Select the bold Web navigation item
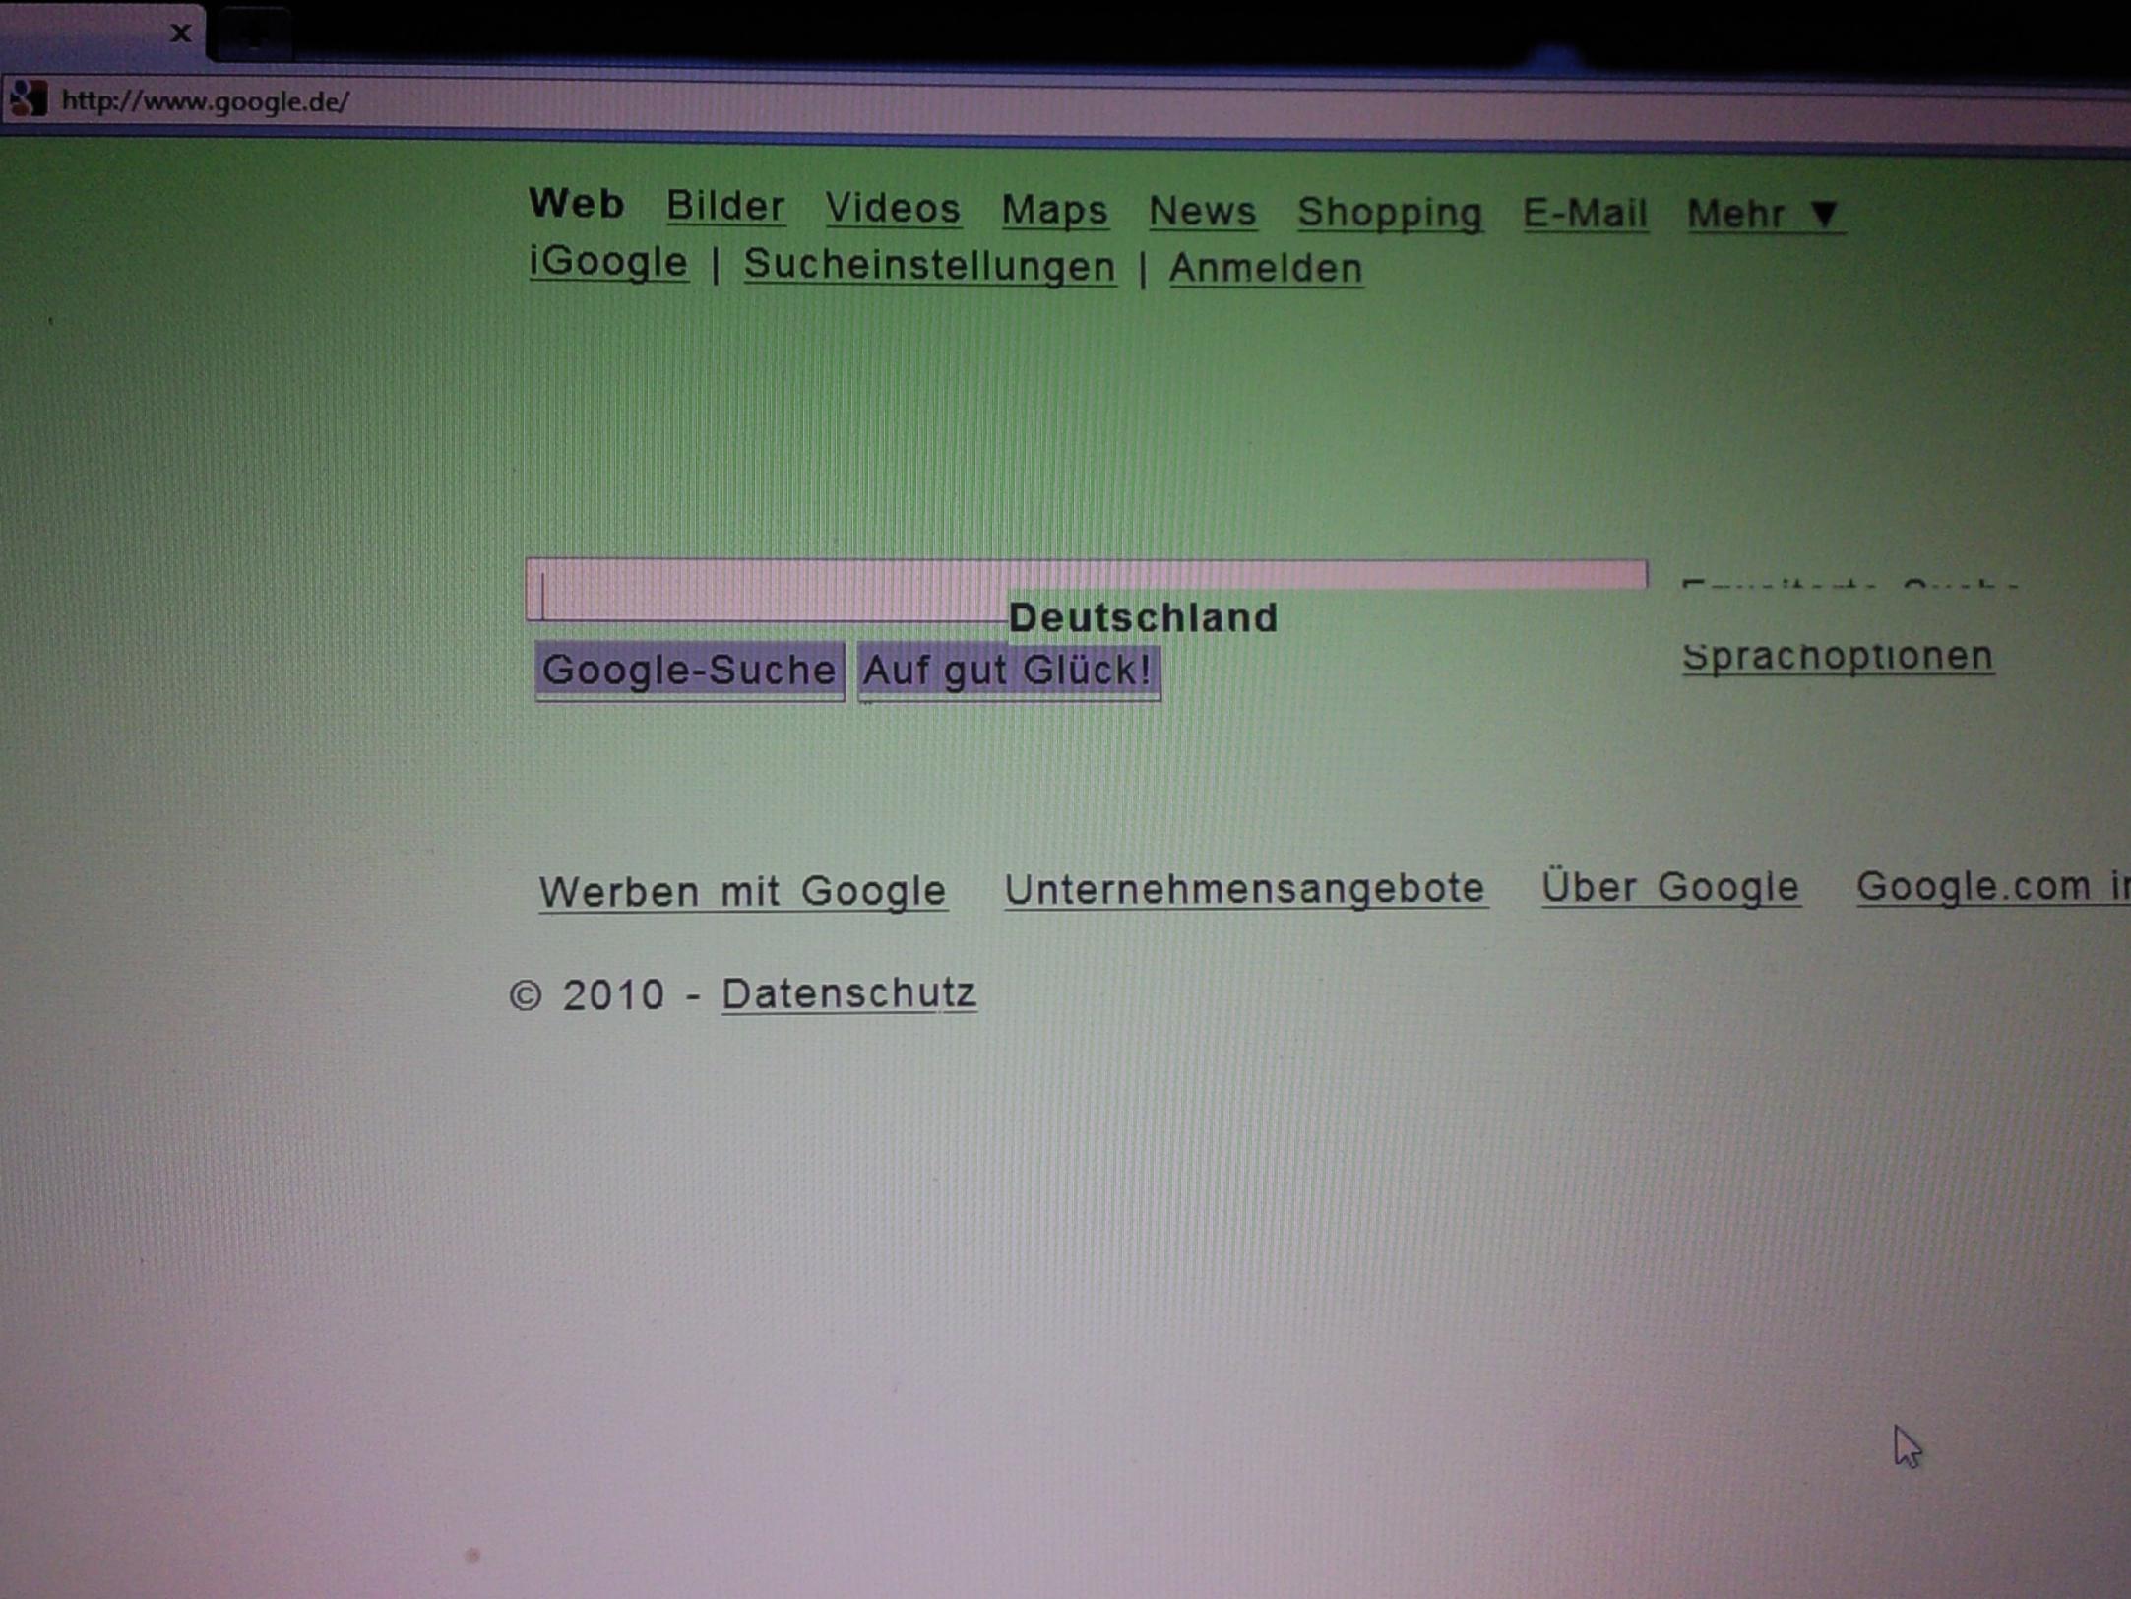This screenshot has height=1599, width=2131. point(577,204)
